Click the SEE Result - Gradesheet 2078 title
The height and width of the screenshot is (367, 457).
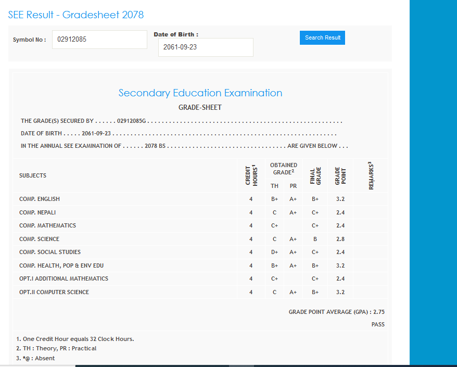[76, 15]
